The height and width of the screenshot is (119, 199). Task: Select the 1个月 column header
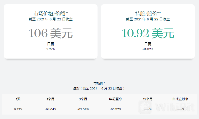(x=50, y=99)
